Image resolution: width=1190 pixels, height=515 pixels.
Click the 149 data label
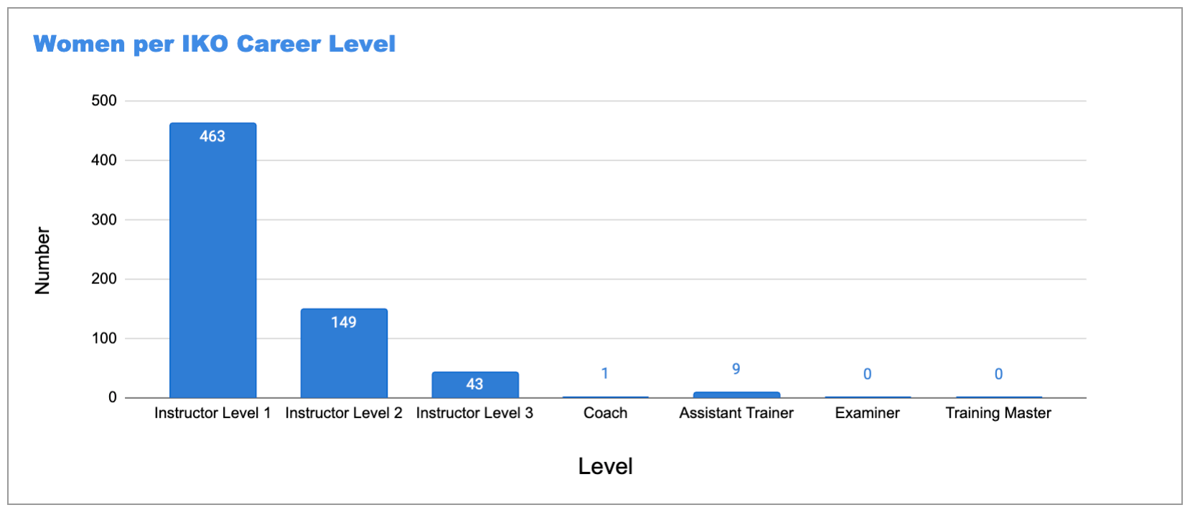344,322
